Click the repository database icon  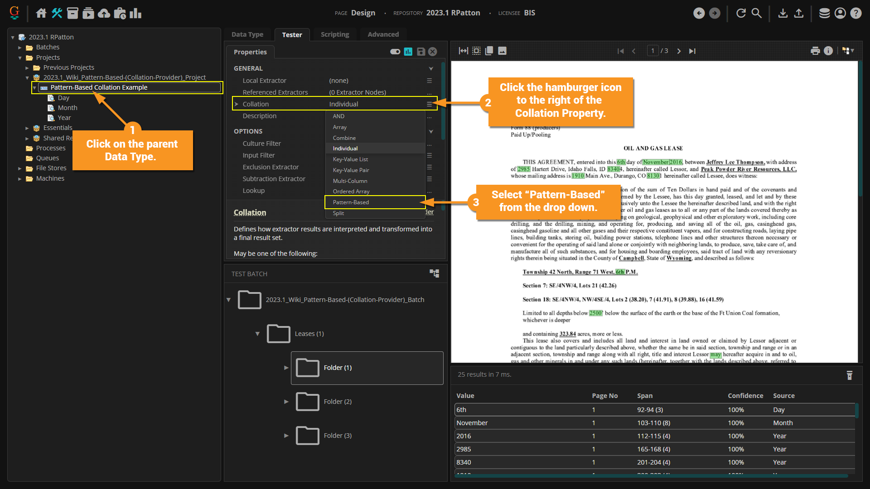click(824, 13)
